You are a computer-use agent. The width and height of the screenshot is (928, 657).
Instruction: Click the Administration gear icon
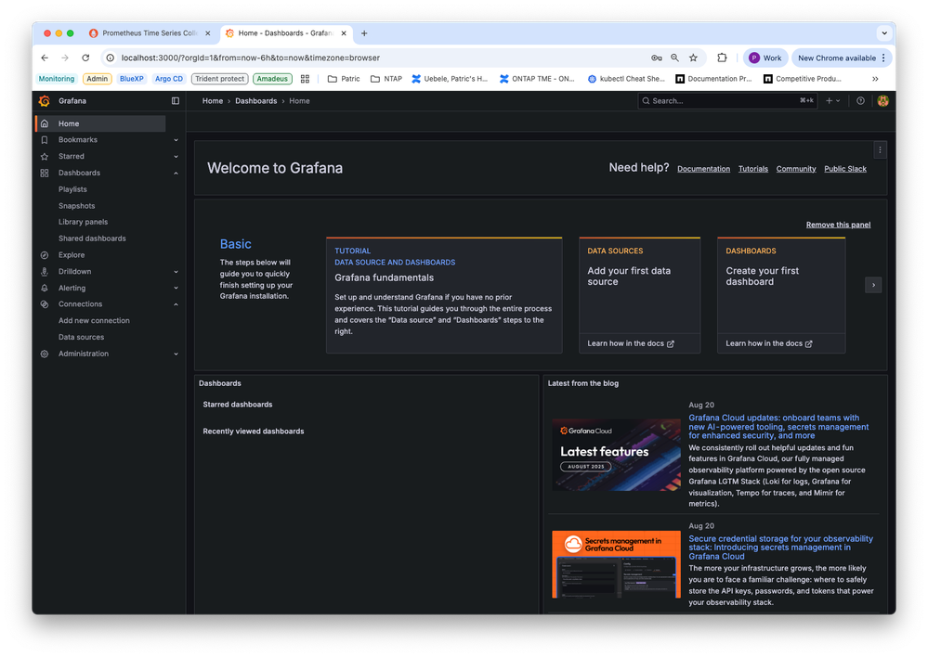45,354
